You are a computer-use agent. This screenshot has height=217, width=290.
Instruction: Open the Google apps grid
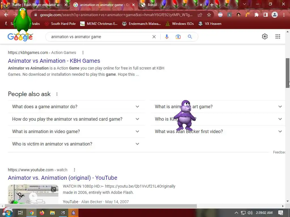[x=278, y=36]
